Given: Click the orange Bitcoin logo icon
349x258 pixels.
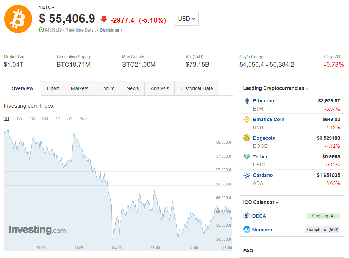Looking at the screenshot, I should coord(18,19).
